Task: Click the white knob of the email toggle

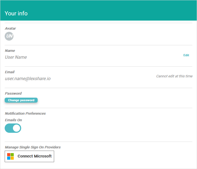Action: 17,128
